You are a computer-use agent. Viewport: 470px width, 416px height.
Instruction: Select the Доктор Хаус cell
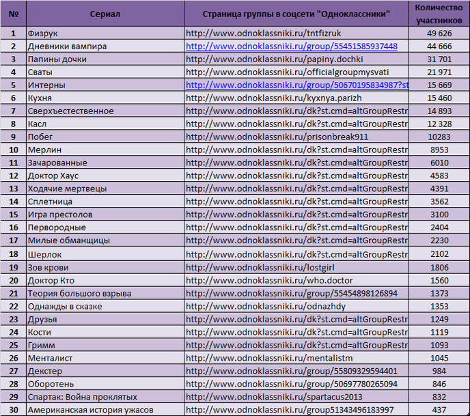tap(105, 176)
